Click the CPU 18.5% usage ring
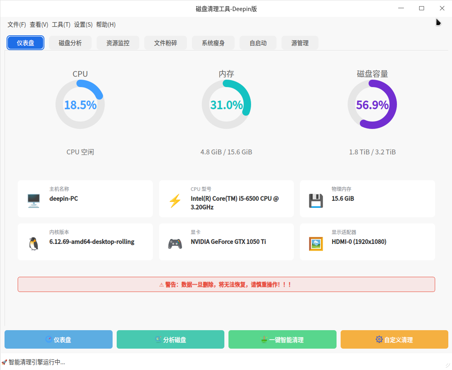 (x=80, y=104)
